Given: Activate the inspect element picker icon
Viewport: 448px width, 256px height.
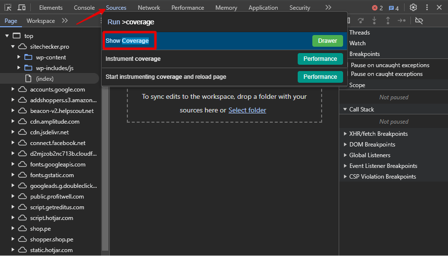Looking at the screenshot, I should click(x=8, y=7).
